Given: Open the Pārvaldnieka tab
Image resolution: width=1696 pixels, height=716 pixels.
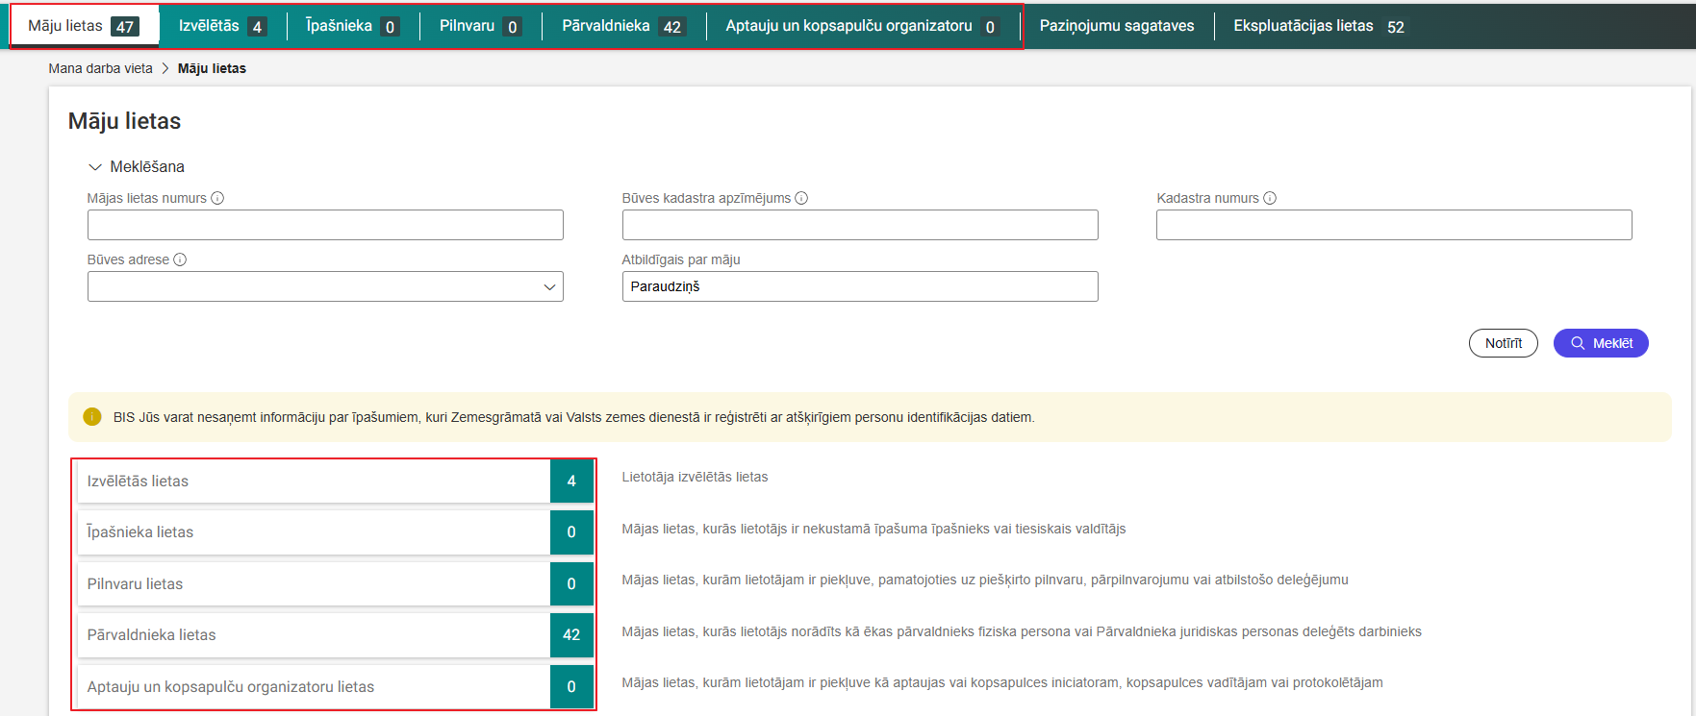Looking at the screenshot, I should point(621,26).
